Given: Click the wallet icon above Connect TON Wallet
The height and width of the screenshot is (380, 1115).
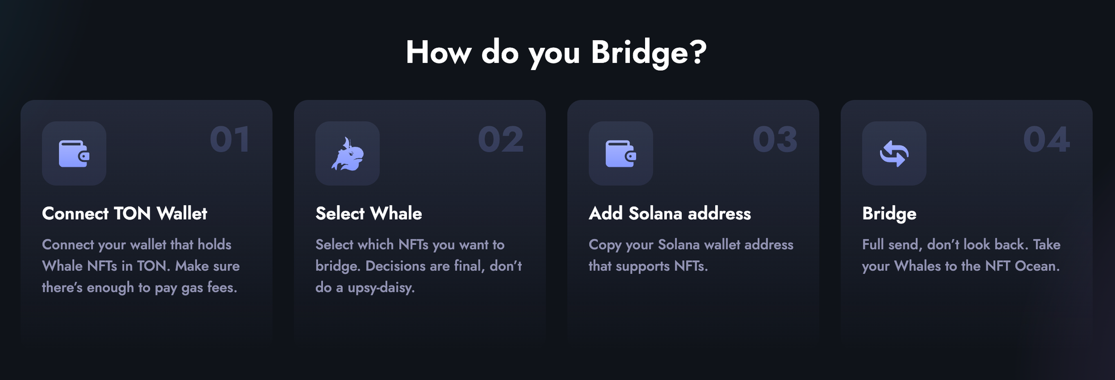Looking at the screenshot, I should 74,154.
